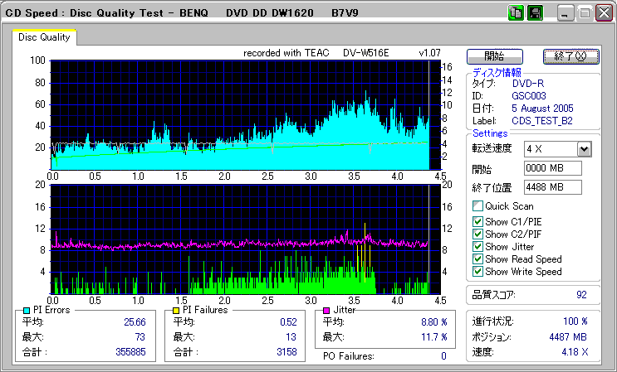Click the floppy disk save icon
This screenshot has height=372, width=617.
point(535,13)
